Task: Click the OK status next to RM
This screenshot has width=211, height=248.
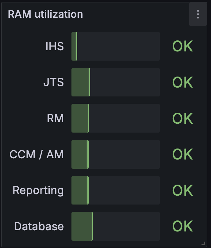Action: click(x=182, y=118)
